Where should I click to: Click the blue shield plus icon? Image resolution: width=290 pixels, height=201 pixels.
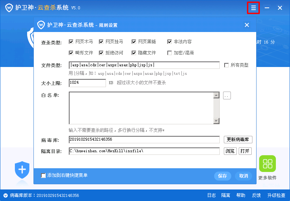[x=22, y=170]
